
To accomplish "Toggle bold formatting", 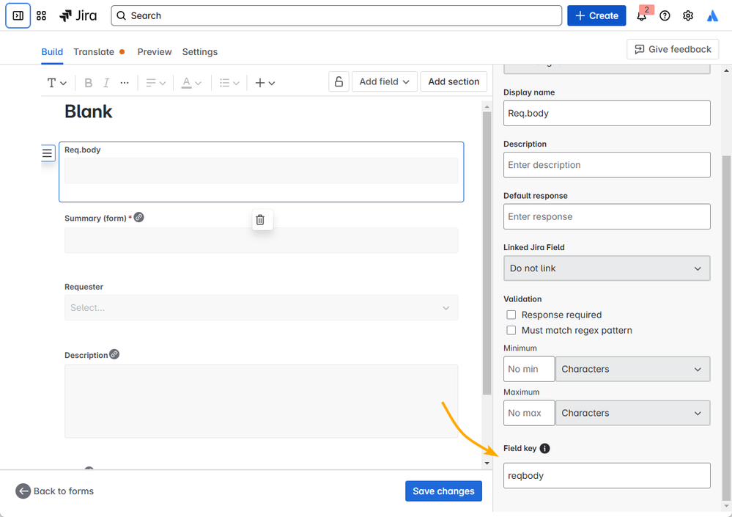I will click(88, 83).
